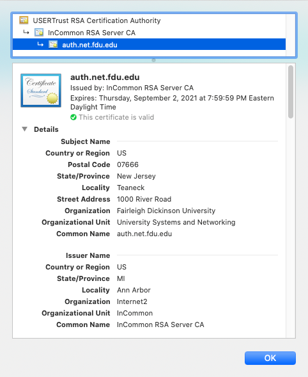308x377 pixels.
Task: Click the Issuer Name section header
Action: coord(88,255)
